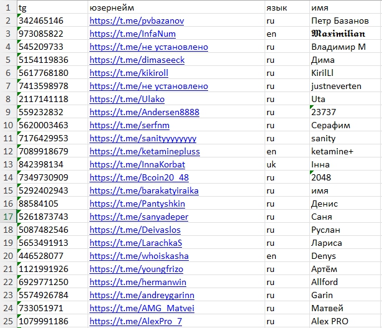The width and height of the screenshot is (382, 328).
Task: Open the InfaNum Telegram link
Action: (132, 34)
